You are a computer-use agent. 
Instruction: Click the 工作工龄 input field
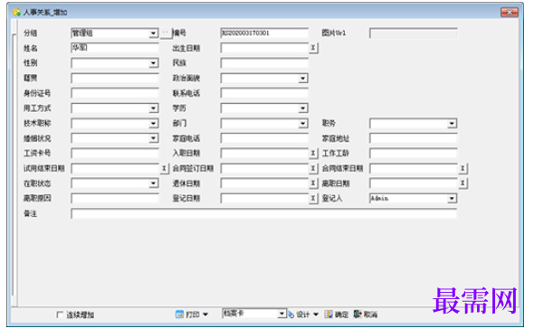pyautogui.click(x=413, y=153)
